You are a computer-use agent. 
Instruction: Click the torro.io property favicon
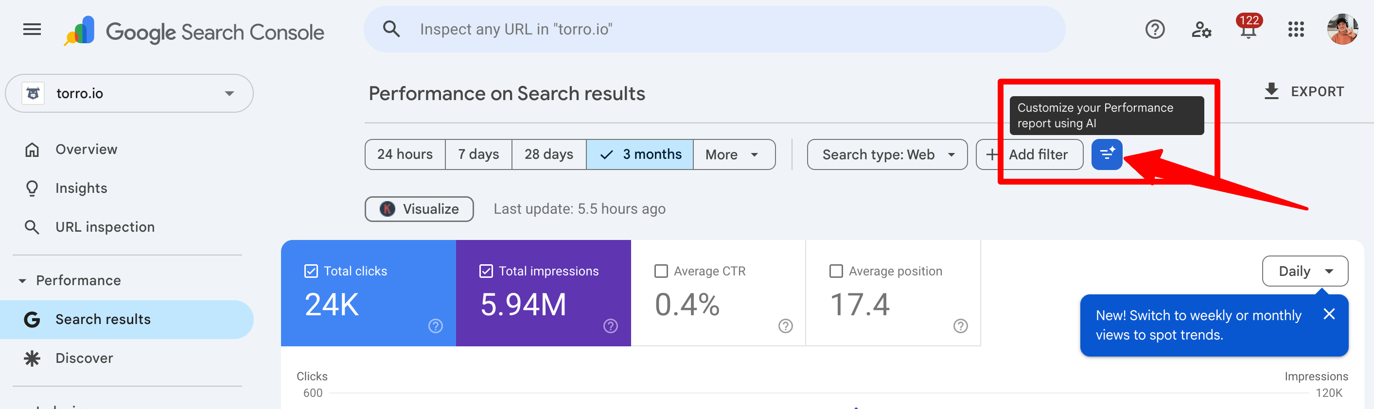pyautogui.click(x=33, y=93)
